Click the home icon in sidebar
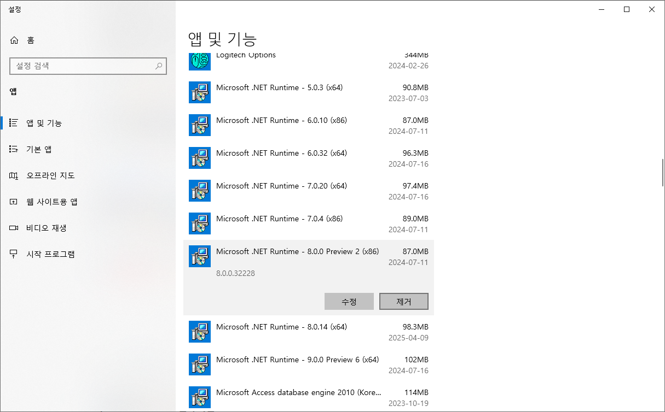This screenshot has height=412, width=665. pos(14,40)
